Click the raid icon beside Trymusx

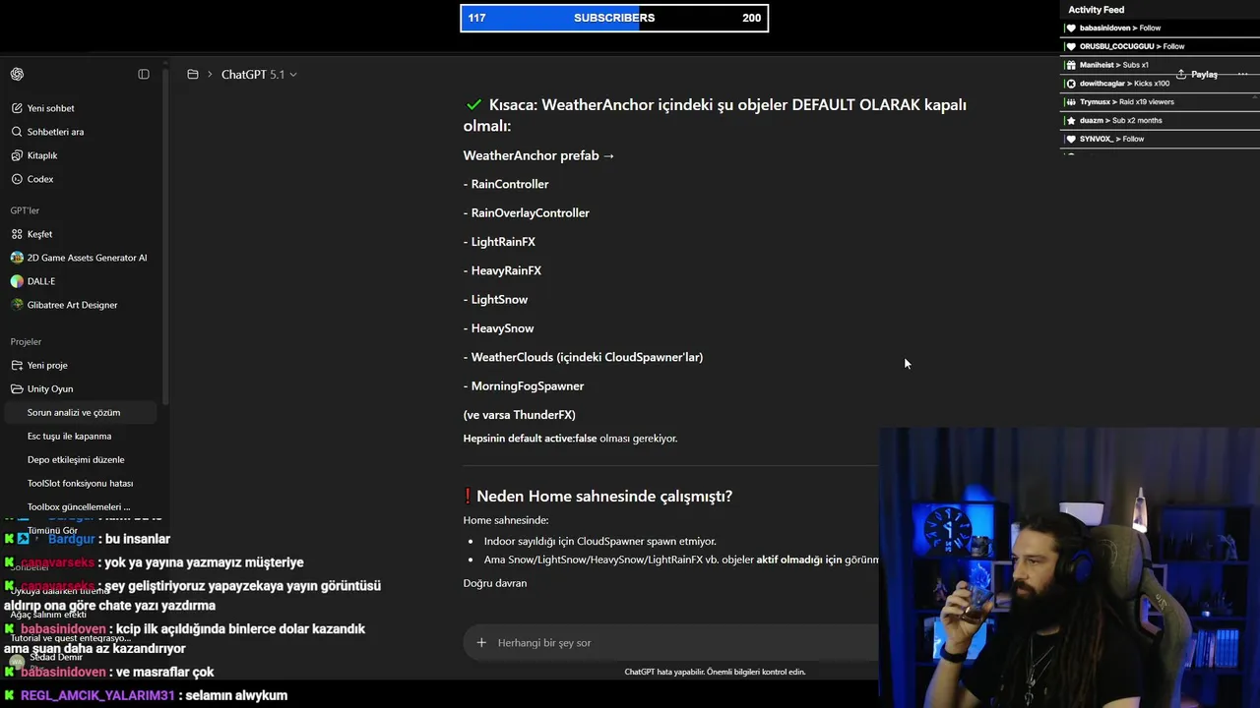pos(1071,102)
